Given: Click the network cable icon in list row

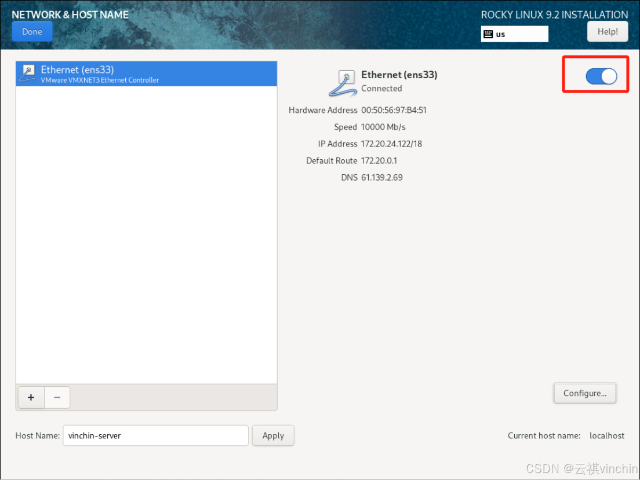Looking at the screenshot, I should click(28, 74).
